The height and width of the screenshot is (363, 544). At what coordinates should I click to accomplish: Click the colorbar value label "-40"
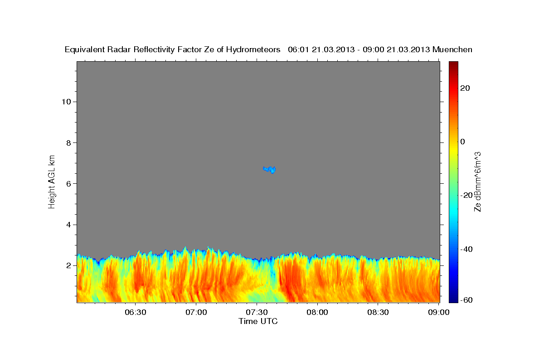click(x=467, y=249)
